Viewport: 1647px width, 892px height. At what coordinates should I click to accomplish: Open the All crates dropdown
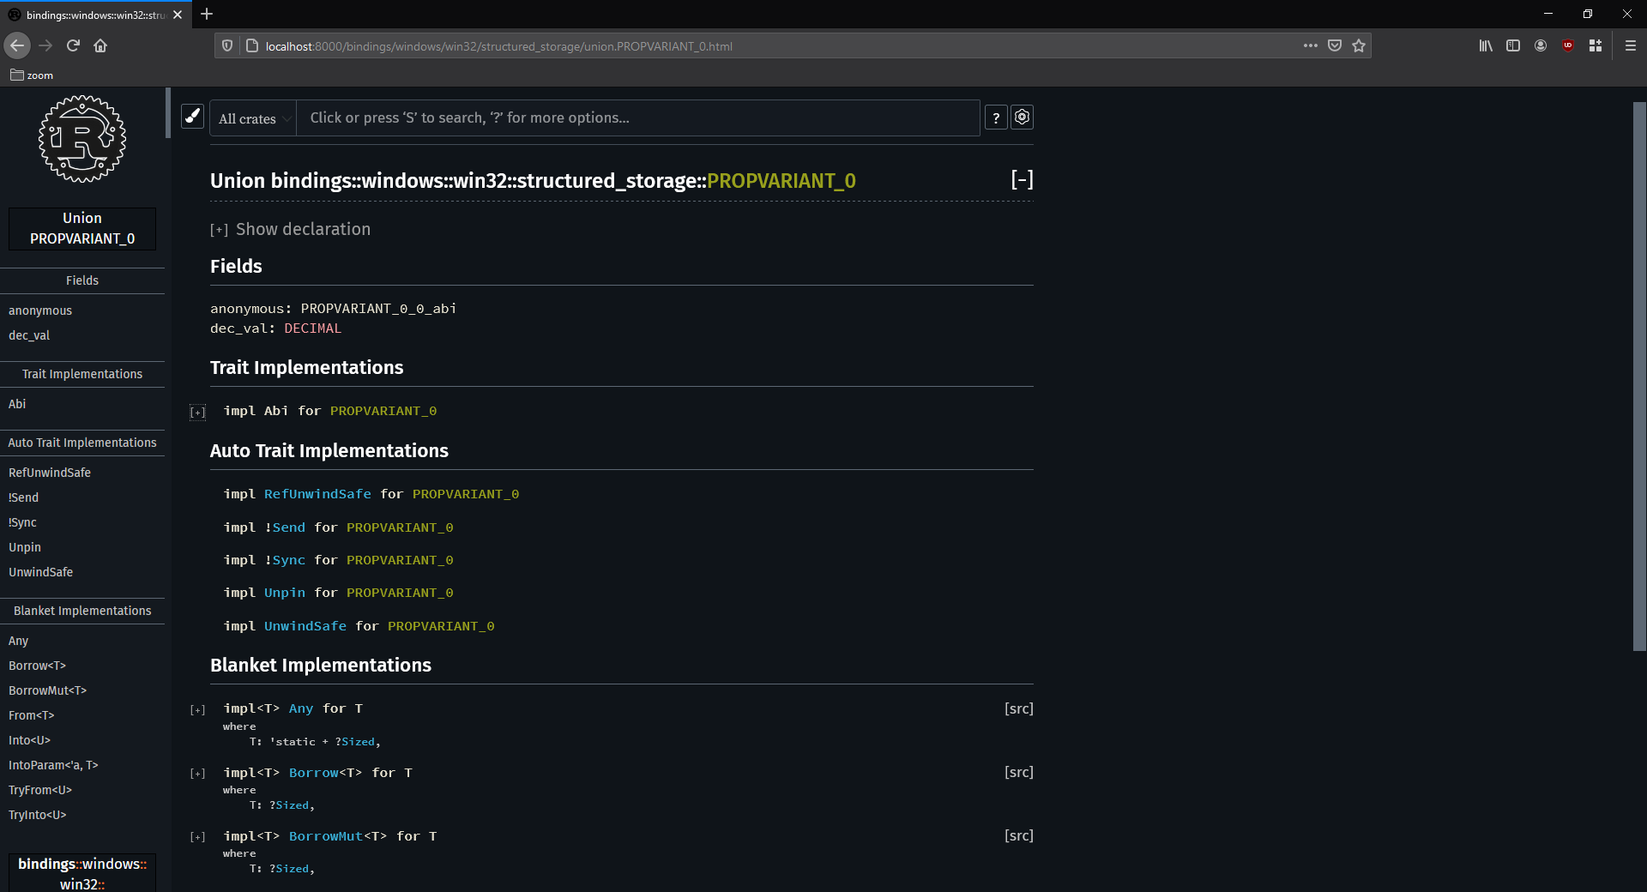pyautogui.click(x=254, y=118)
